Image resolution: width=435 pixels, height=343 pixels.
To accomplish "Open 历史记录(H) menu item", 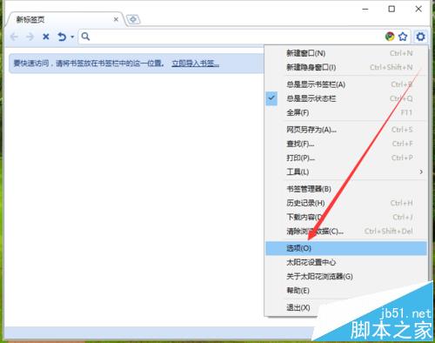I will coord(346,203).
